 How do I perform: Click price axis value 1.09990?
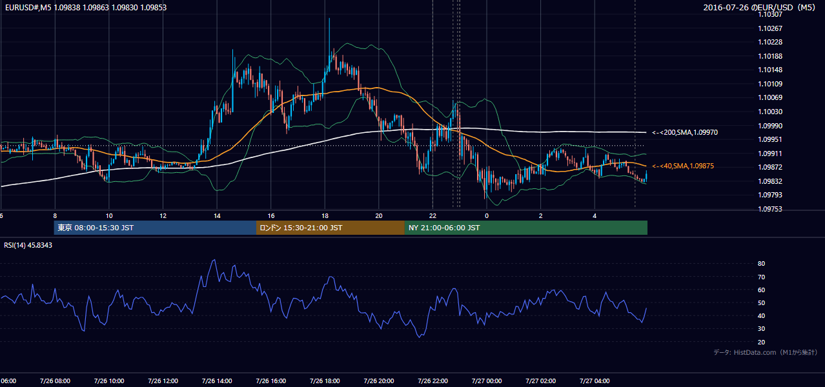771,126
